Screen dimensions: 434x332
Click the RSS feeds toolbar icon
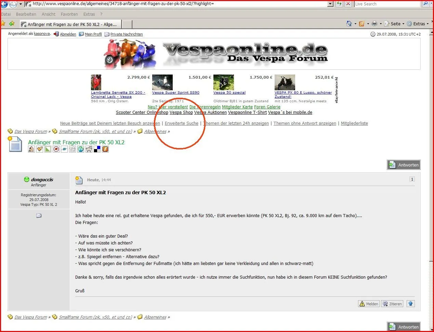click(x=361, y=24)
